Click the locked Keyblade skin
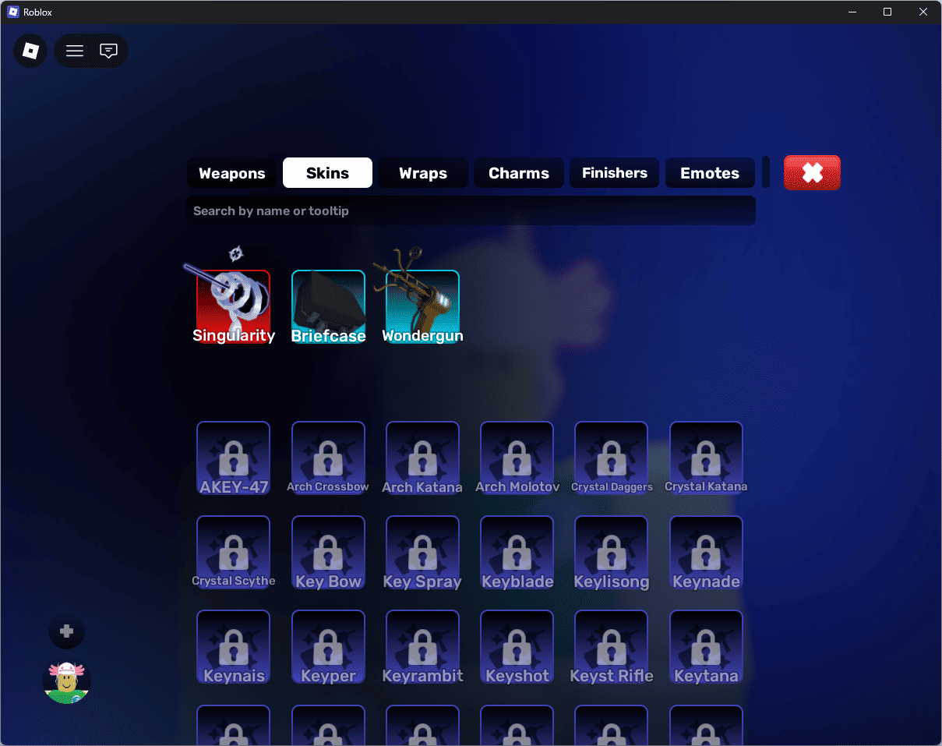 click(517, 553)
